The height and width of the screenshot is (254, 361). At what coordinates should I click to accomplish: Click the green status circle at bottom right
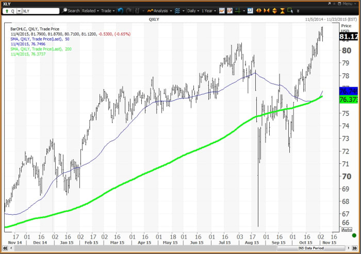pyautogui.click(x=354, y=235)
